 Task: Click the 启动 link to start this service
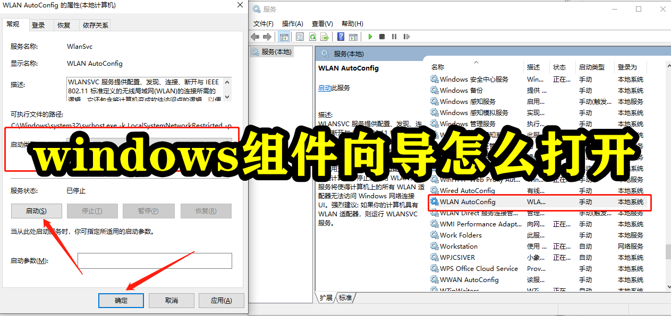(x=325, y=88)
